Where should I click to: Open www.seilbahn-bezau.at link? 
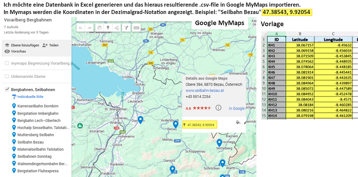point(204,91)
